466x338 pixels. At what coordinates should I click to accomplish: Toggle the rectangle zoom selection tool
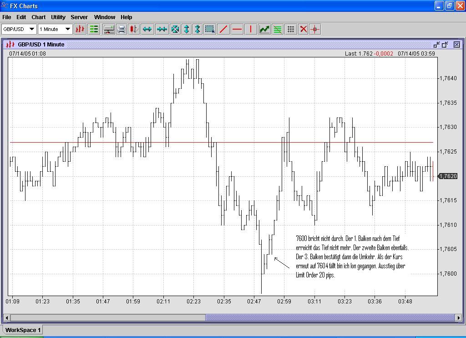pos(210,29)
